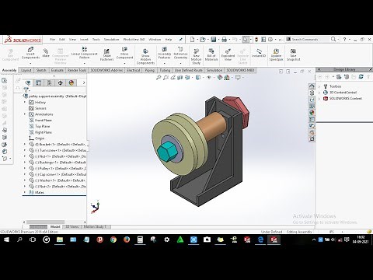373x280 pixels.
Task: Pin the SolidWorks menu bar
Action: (180, 40)
